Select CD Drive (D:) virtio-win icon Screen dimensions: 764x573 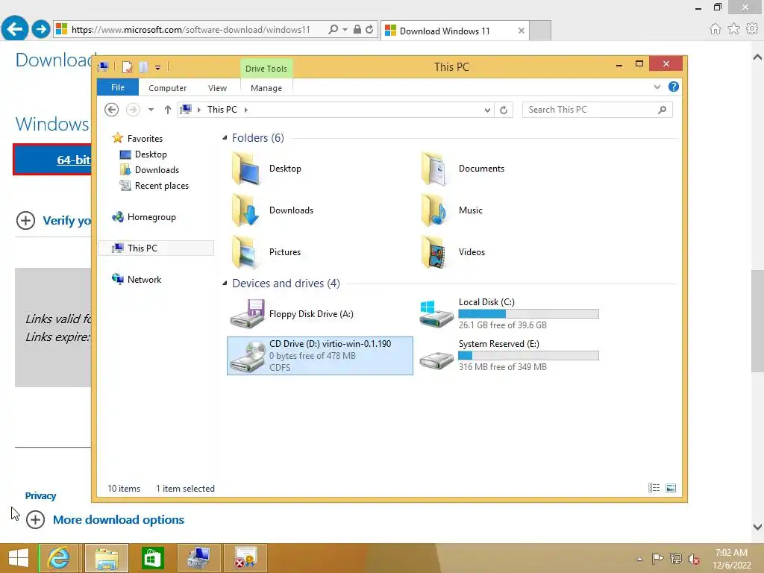click(248, 356)
